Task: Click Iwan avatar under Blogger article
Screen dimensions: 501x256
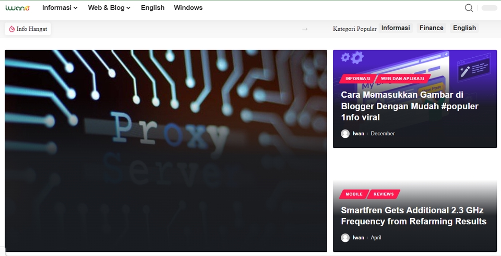Action: pos(345,134)
